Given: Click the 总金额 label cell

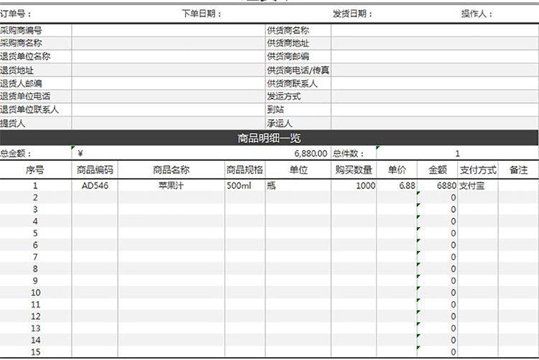Looking at the screenshot, I should pos(36,153).
